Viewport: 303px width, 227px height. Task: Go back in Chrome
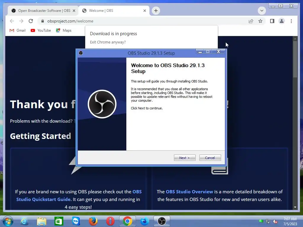tap(12, 21)
